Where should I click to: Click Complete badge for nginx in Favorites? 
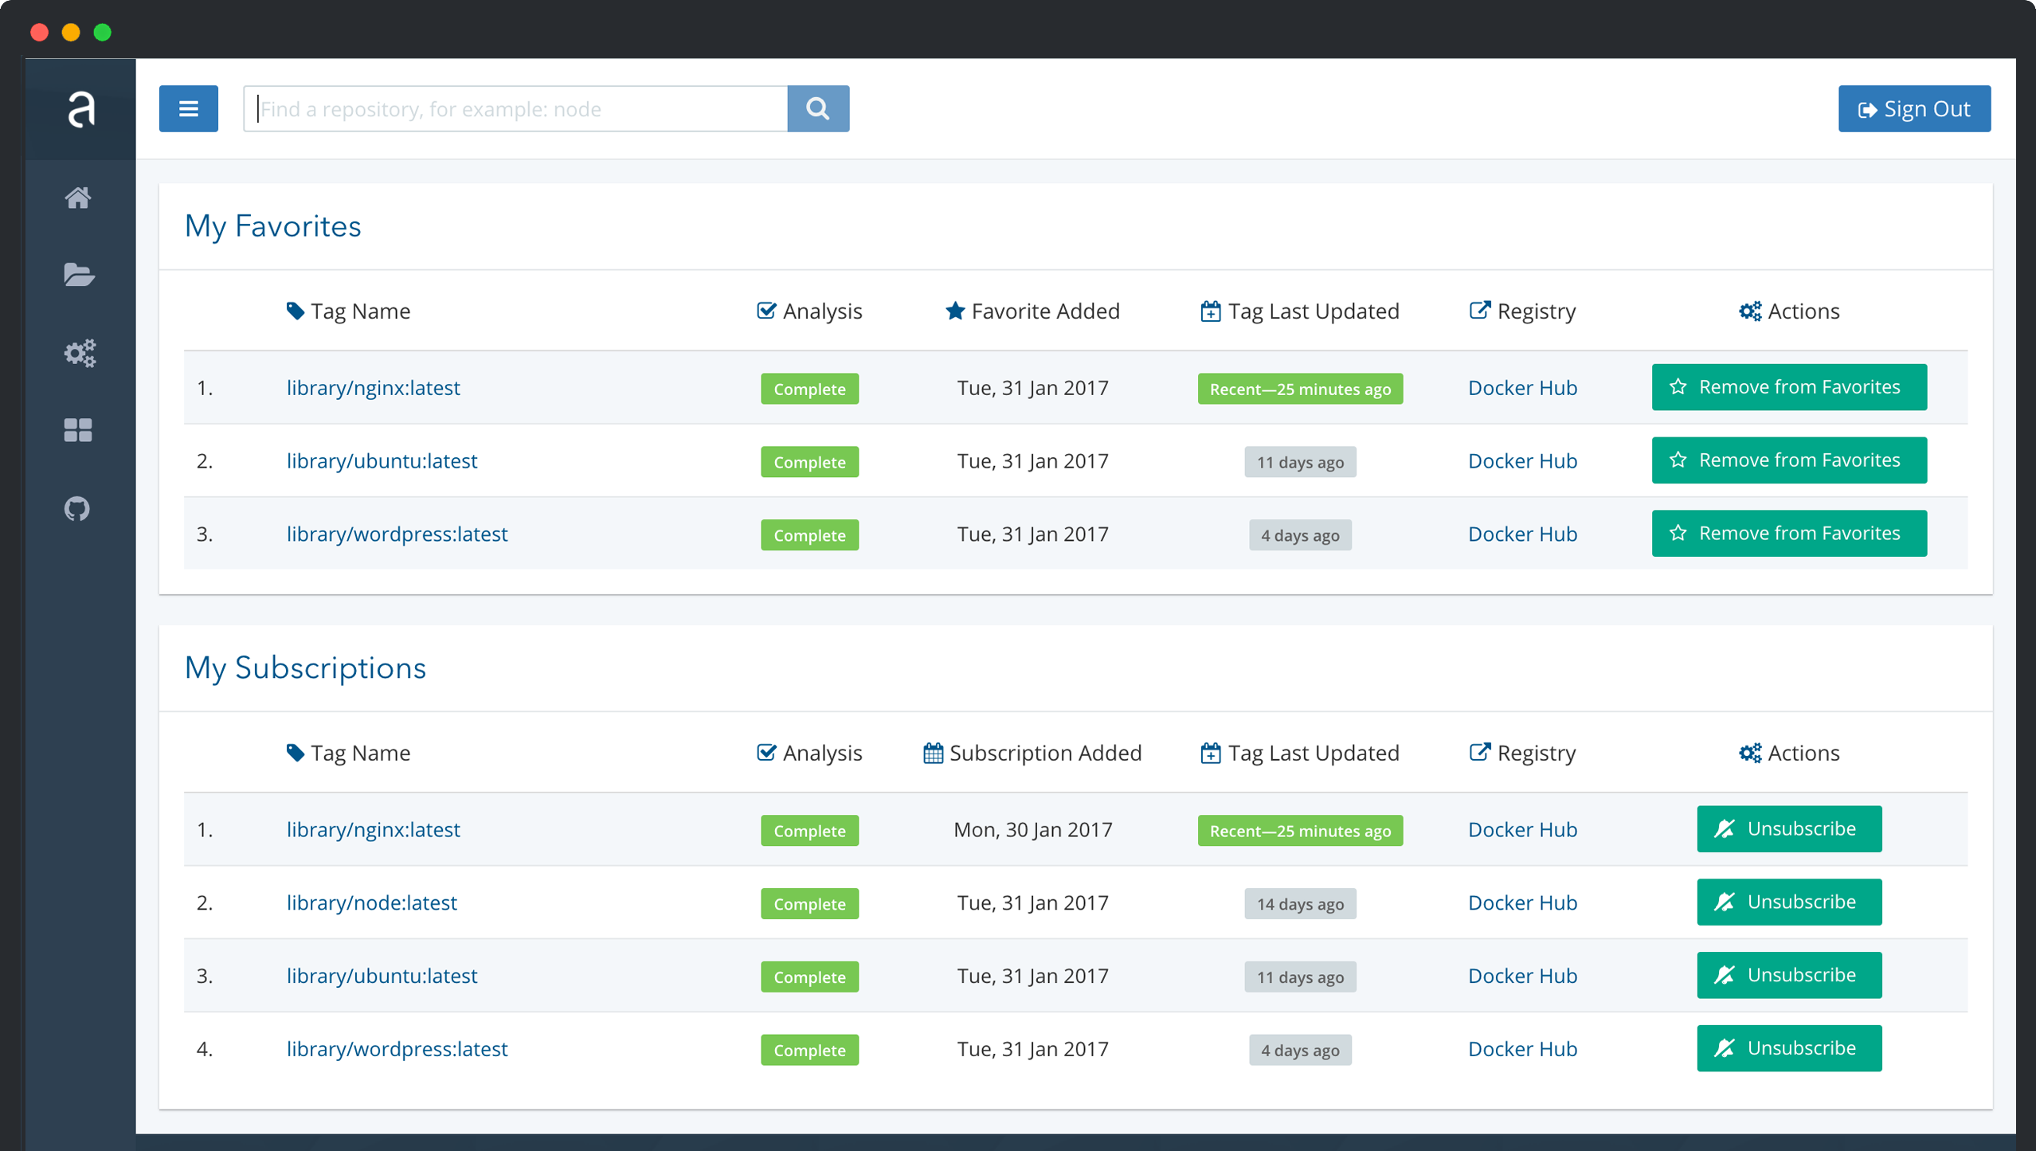[x=809, y=389]
